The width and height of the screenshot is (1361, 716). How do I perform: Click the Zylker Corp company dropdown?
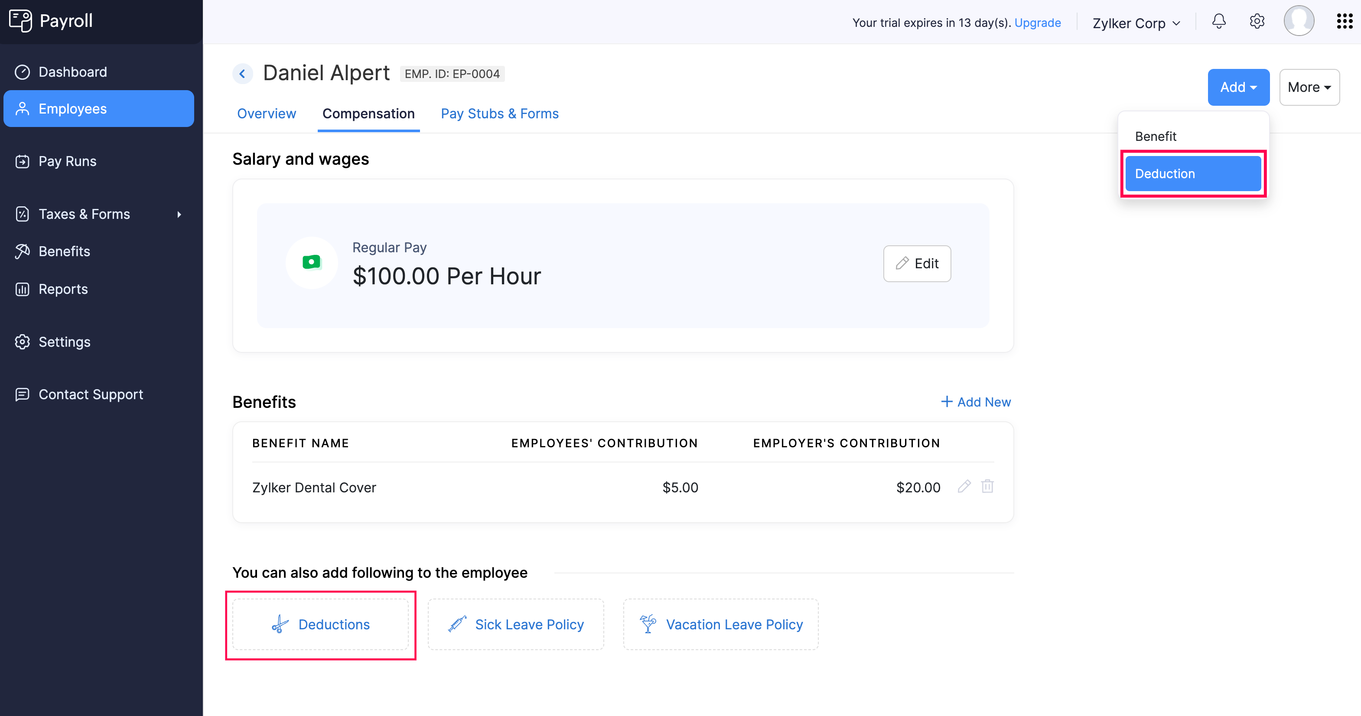(1137, 22)
